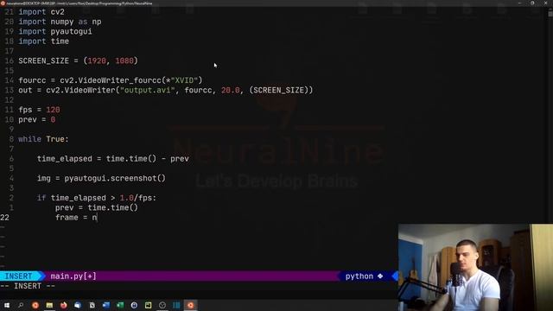The width and height of the screenshot is (553, 311).
Task: Click the 'while True:' statement
Action: point(43,139)
